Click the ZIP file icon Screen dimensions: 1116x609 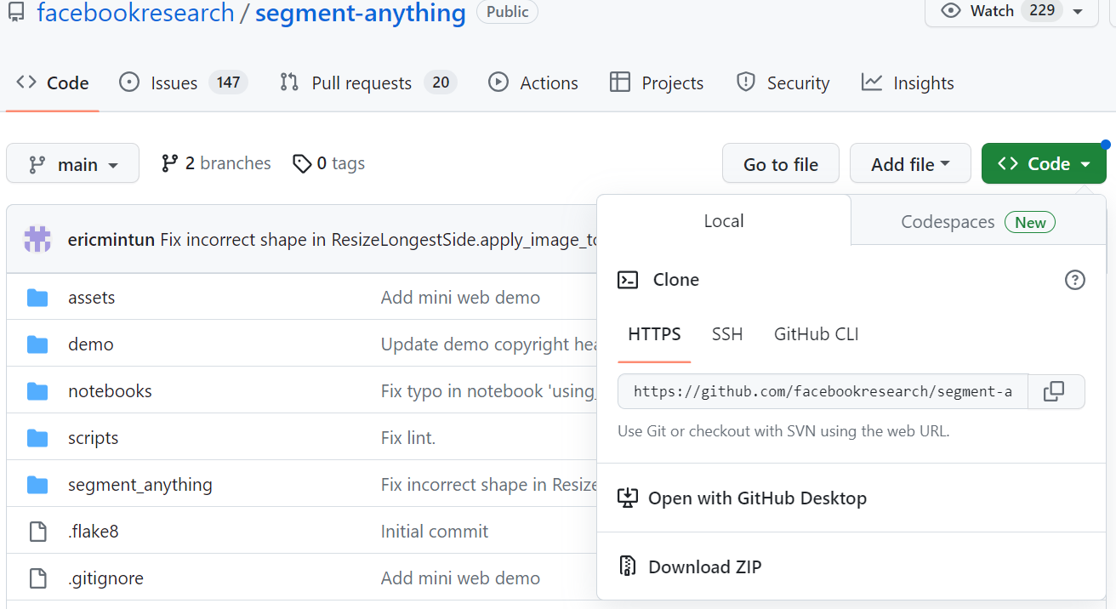(x=628, y=566)
